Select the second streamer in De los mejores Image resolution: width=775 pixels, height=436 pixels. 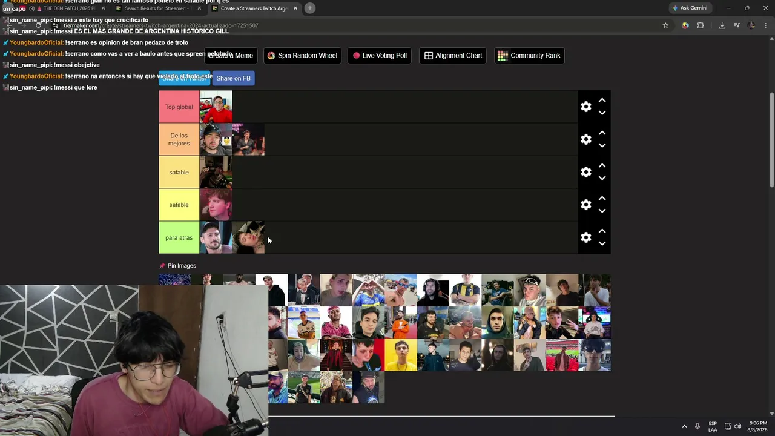(x=248, y=140)
